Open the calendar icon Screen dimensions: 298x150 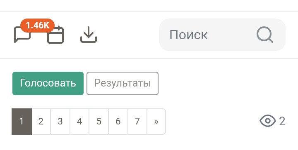[55, 35]
